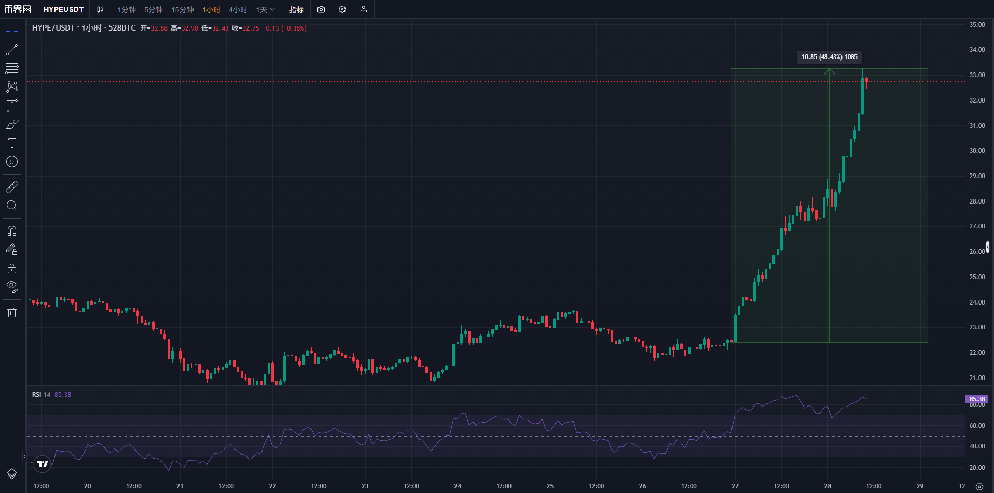Click the HYPEUSDT symbol search button
994x493 pixels.
coord(63,9)
